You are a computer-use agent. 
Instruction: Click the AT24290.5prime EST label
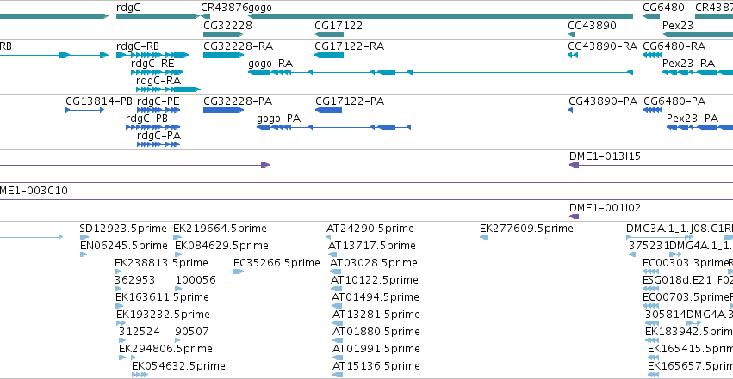pos(370,229)
